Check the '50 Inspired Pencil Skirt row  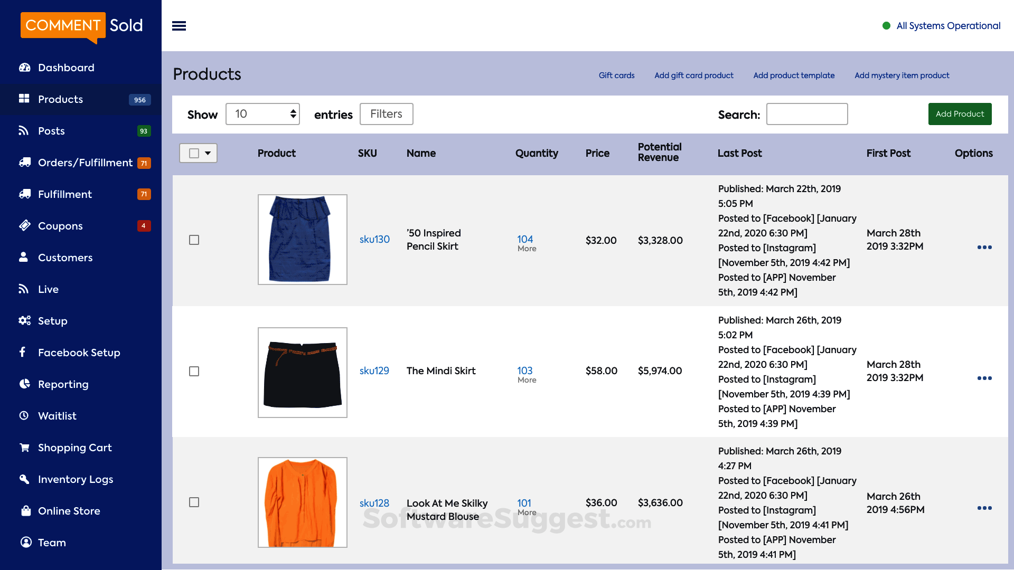point(194,240)
